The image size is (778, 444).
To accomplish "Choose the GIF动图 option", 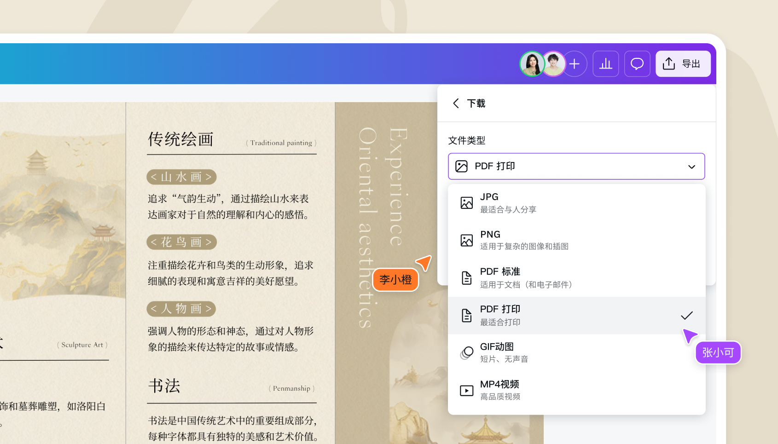I will click(576, 353).
